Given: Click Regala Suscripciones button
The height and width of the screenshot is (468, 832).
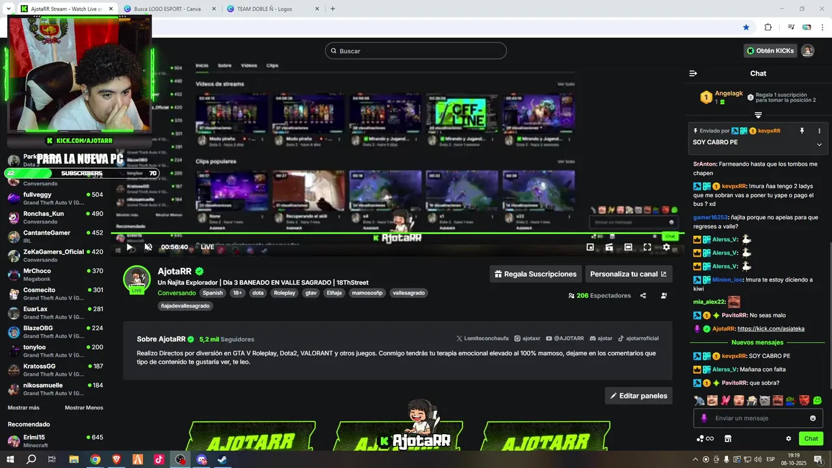Looking at the screenshot, I should coord(535,274).
